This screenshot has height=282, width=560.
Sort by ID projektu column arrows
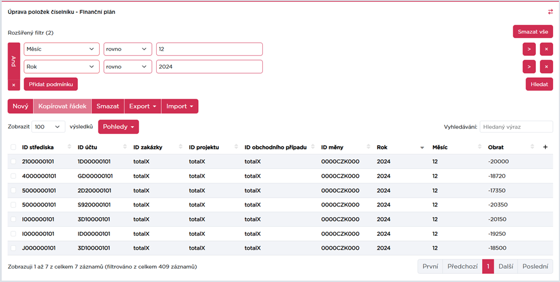pyautogui.click(x=236, y=147)
